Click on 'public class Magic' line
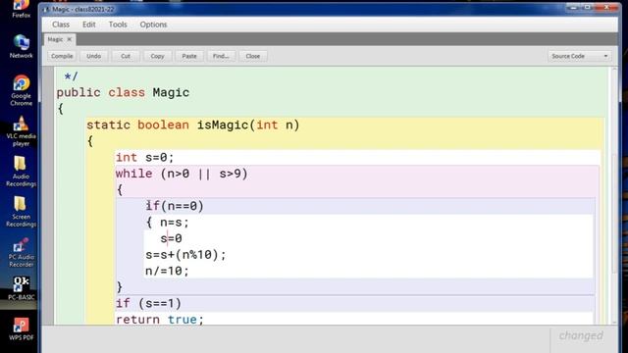 [x=123, y=92]
